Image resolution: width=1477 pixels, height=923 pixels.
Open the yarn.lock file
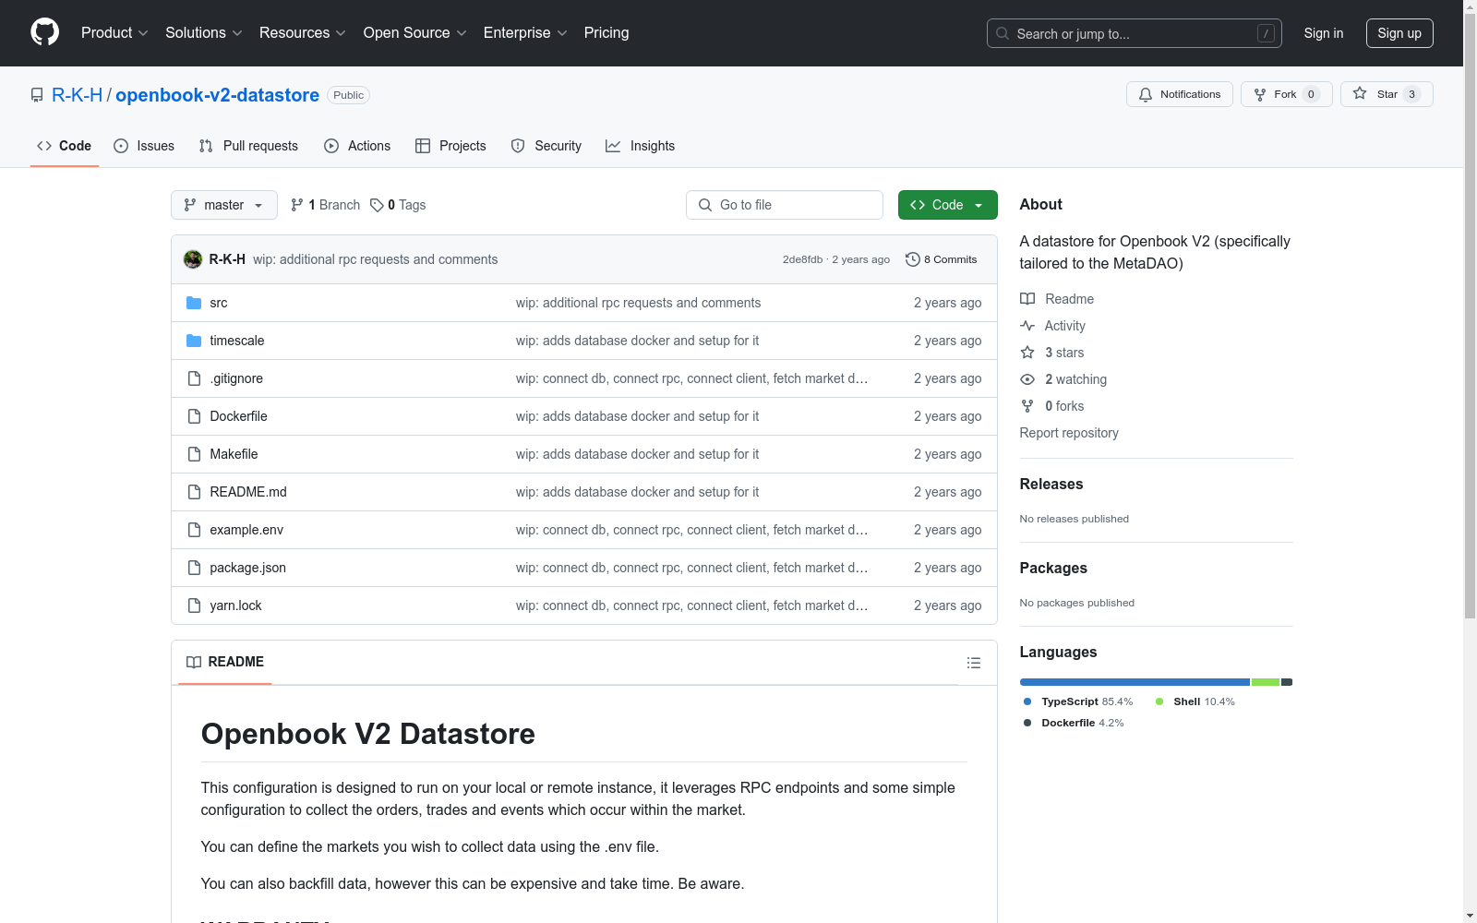235,605
